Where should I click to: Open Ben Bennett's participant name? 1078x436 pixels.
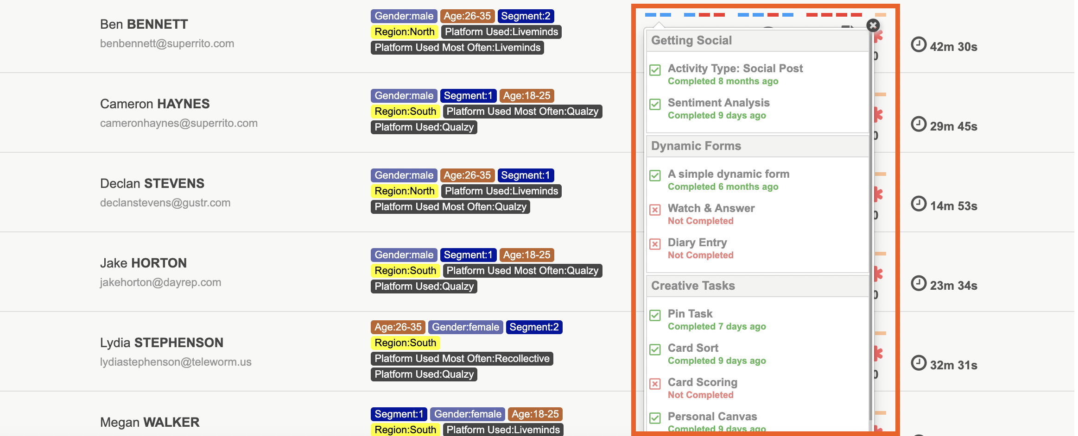[x=144, y=24]
